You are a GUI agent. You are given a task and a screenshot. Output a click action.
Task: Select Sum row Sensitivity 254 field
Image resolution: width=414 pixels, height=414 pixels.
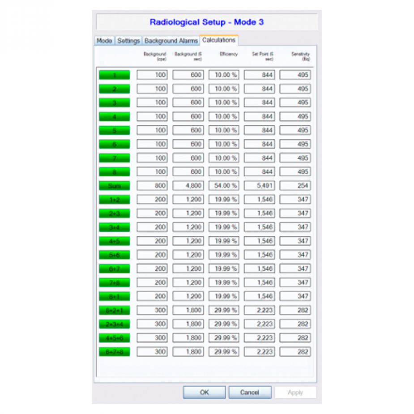click(x=295, y=186)
